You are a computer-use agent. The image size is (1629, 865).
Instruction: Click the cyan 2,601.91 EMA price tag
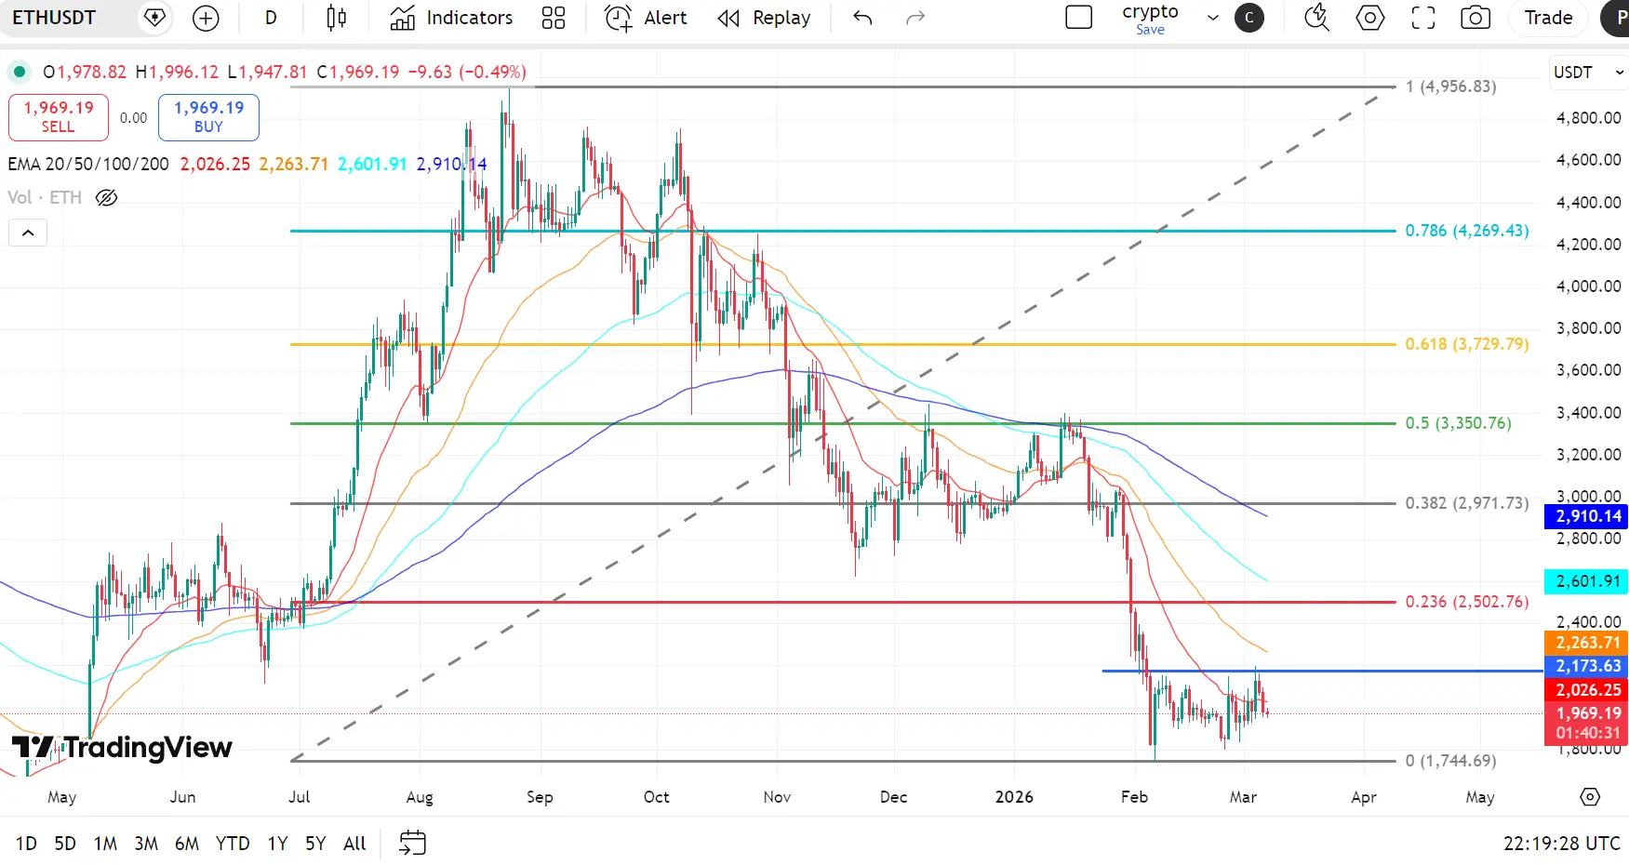coord(1588,581)
